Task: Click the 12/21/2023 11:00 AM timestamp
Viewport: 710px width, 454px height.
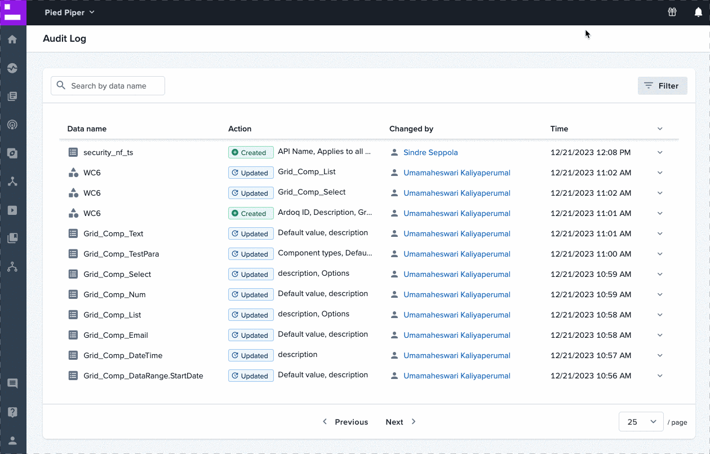Action: pyautogui.click(x=591, y=254)
